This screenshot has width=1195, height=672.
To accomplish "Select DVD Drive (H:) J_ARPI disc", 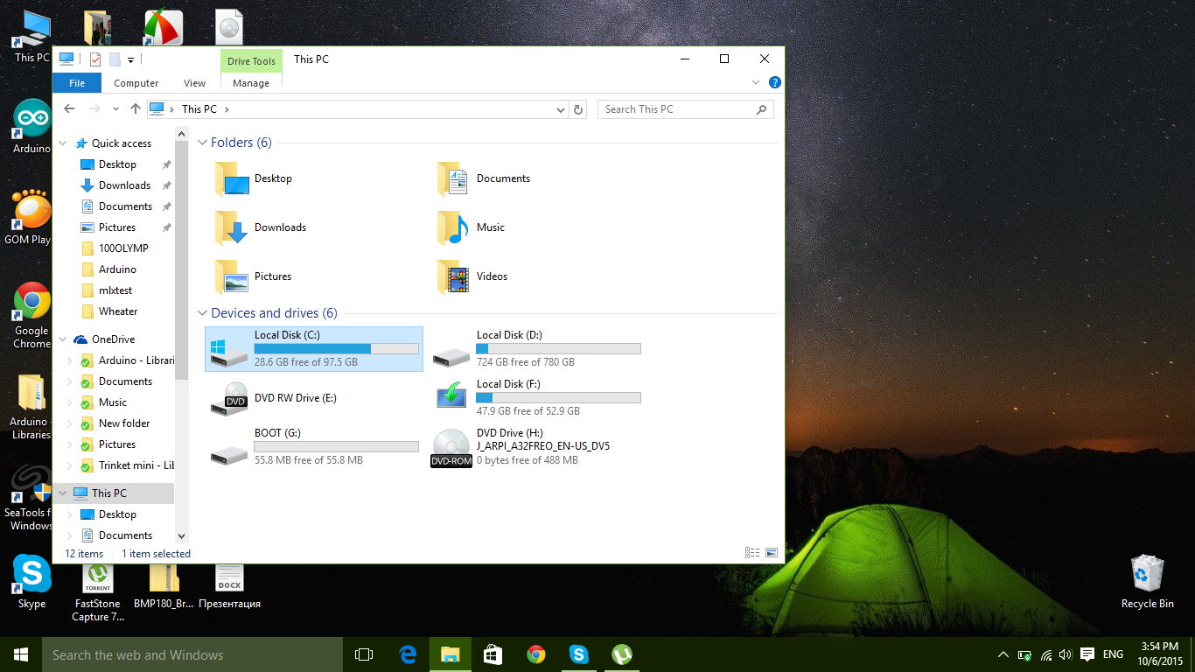I will click(x=521, y=446).
